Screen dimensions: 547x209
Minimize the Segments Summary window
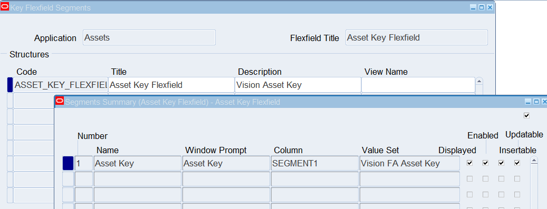528,102
